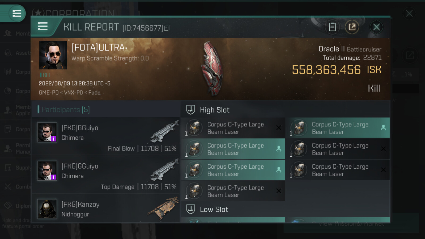Select highlighted Beam Laser in top right
Screen dimensions: 425x239
(x=338, y=128)
